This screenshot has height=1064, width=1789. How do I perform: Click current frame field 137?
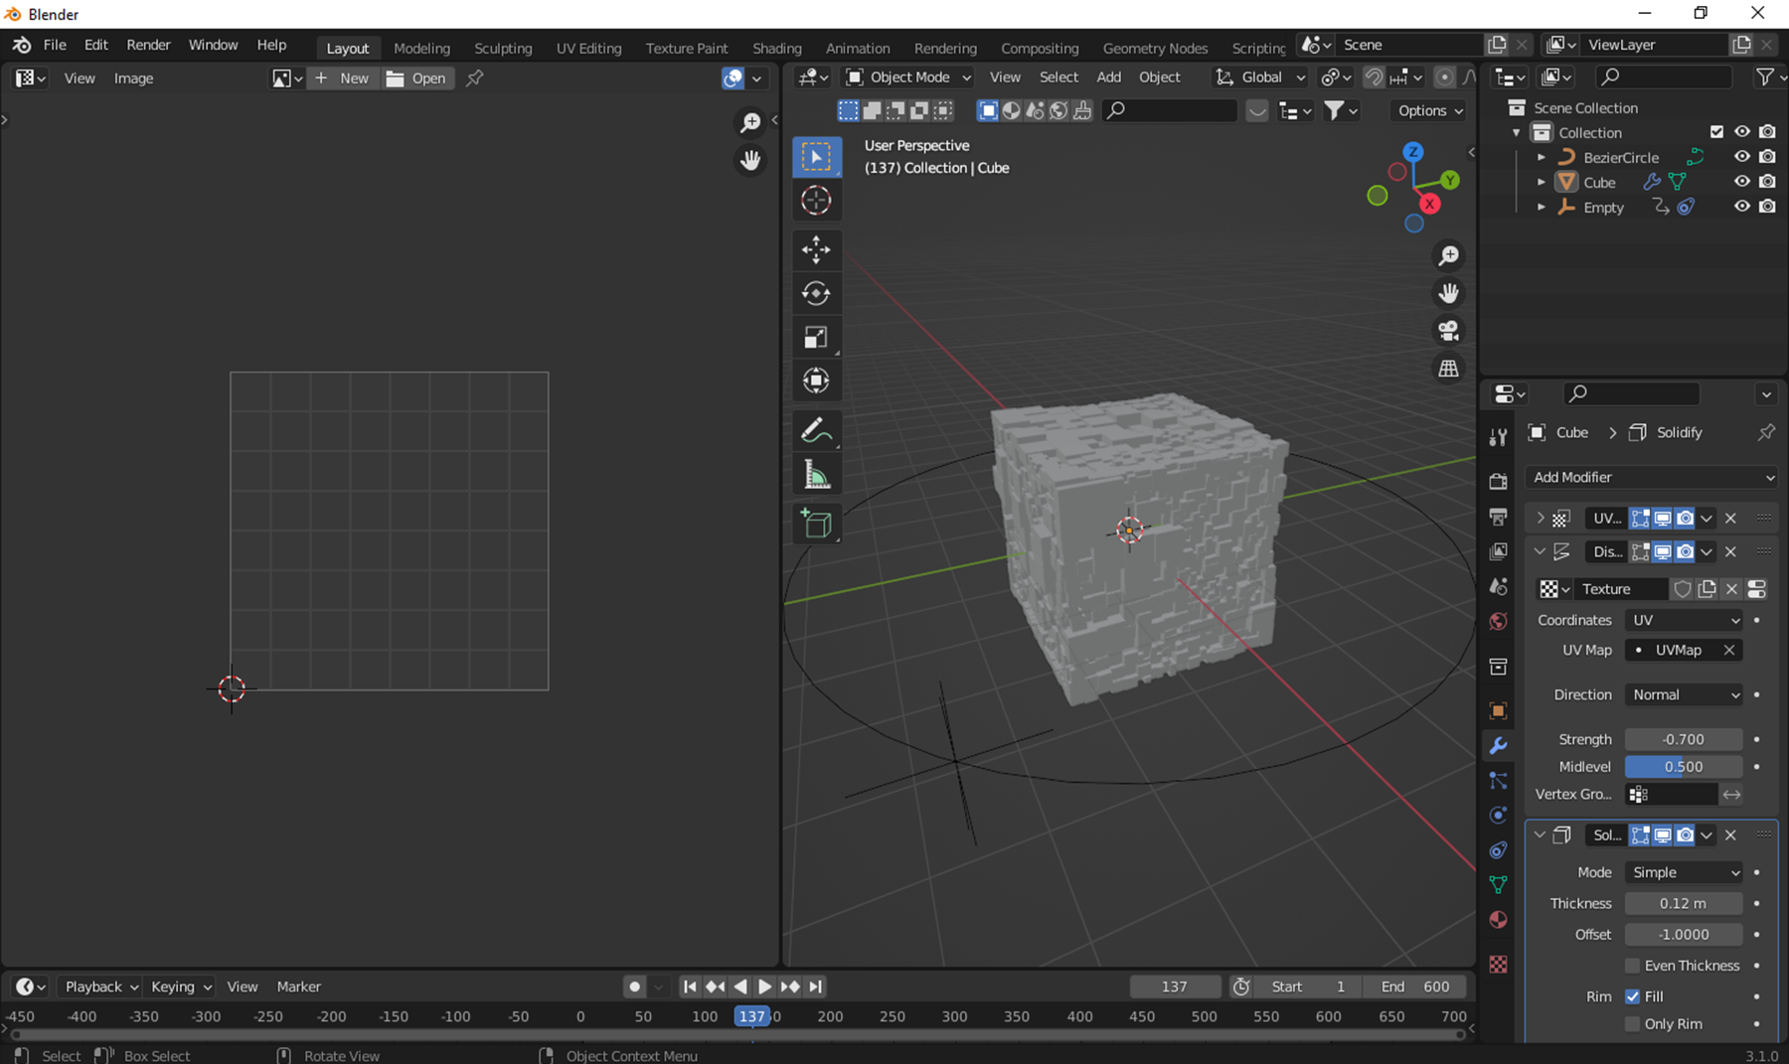point(1175,987)
